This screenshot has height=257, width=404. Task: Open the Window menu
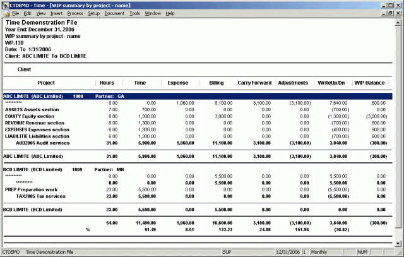(x=152, y=13)
